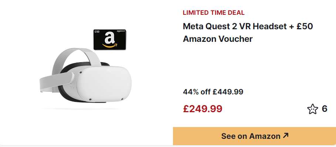Image resolution: width=336 pixels, height=147 pixels.
Task: Click the white 'a' logo on the gift card
Action: click(x=109, y=38)
